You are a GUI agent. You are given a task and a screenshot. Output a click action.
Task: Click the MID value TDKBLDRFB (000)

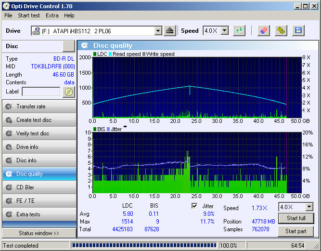(x=53, y=66)
